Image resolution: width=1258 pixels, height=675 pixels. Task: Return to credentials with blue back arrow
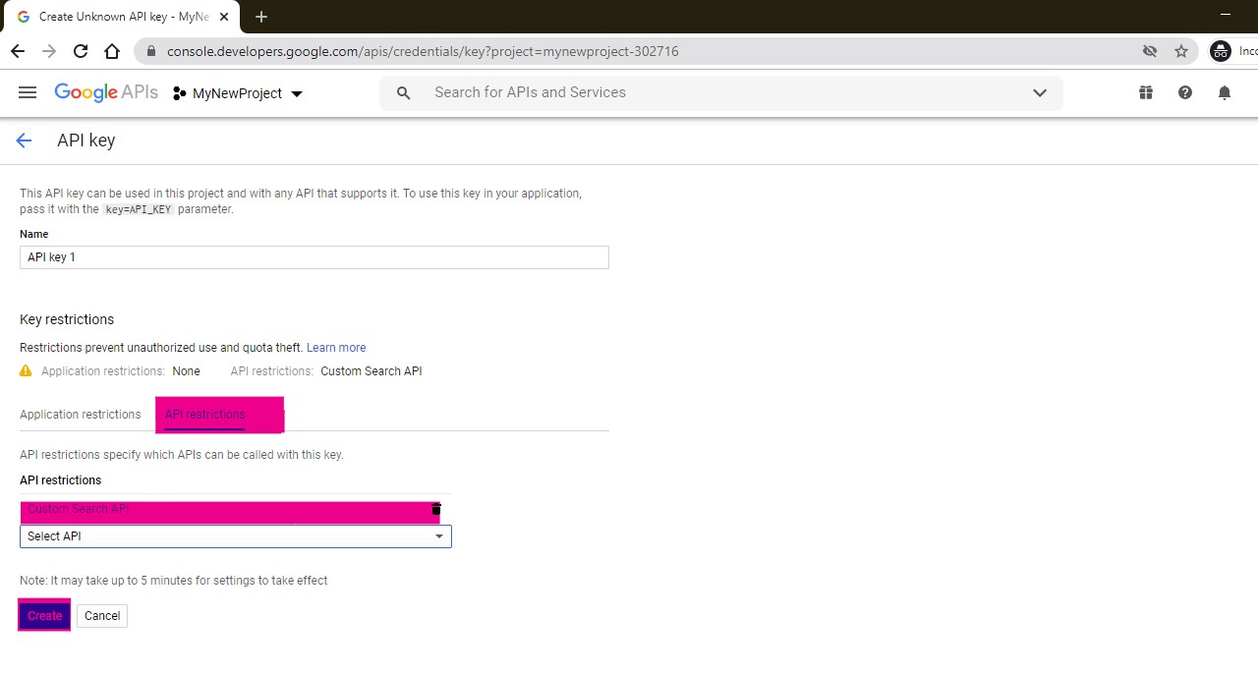pos(24,141)
